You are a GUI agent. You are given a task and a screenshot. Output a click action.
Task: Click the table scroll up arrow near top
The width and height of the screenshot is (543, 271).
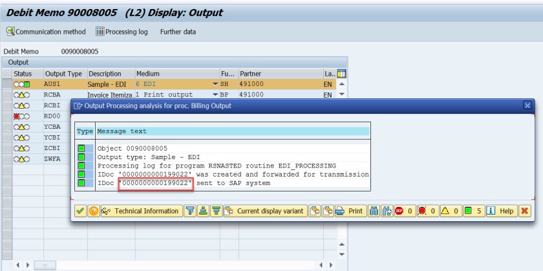(342, 84)
